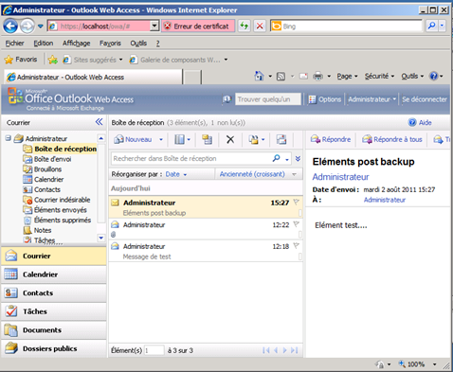
Task: Open the Page command bar menu
Action: coord(347,76)
